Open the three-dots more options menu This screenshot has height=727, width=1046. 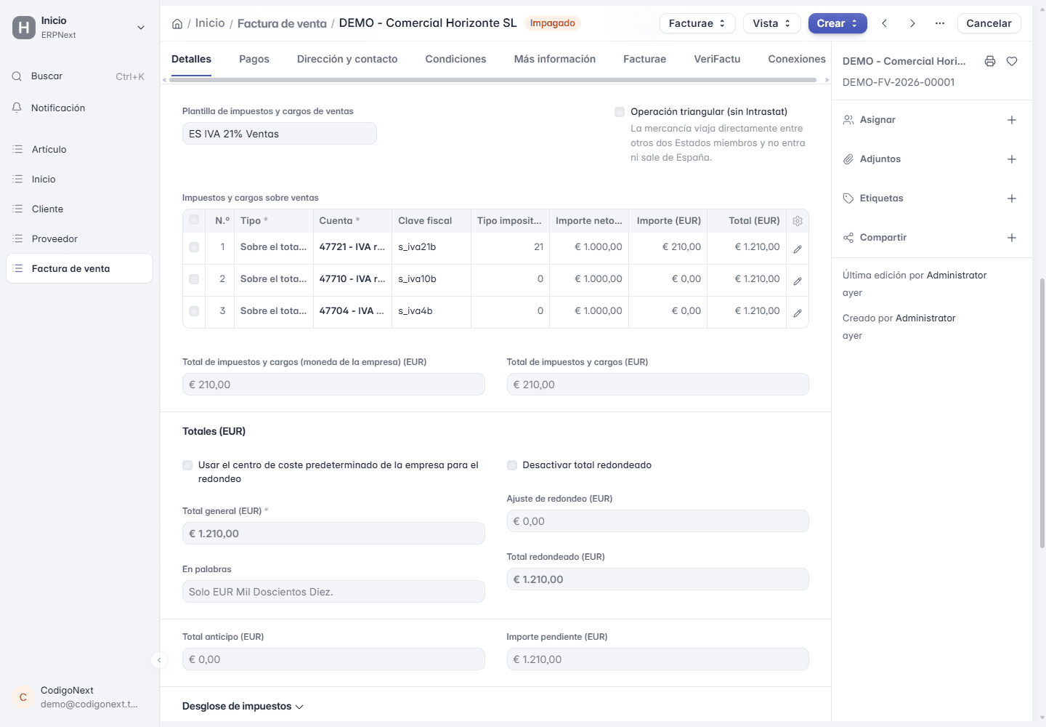tap(940, 23)
